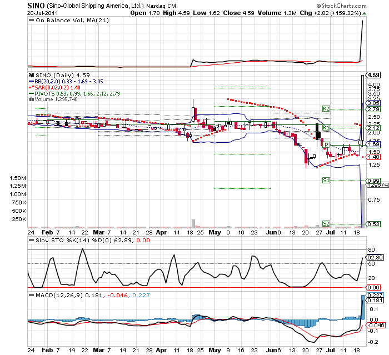The height and width of the screenshot is (355, 389).
Task: Click the 1.69 middle band price tag
Action: pos(373,144)
